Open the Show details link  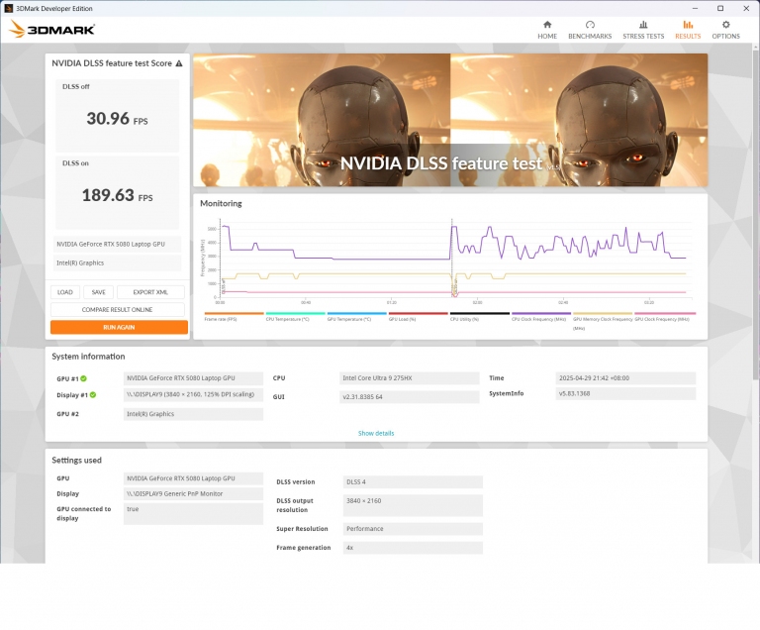pyautogui.click(x=376, y=433)
